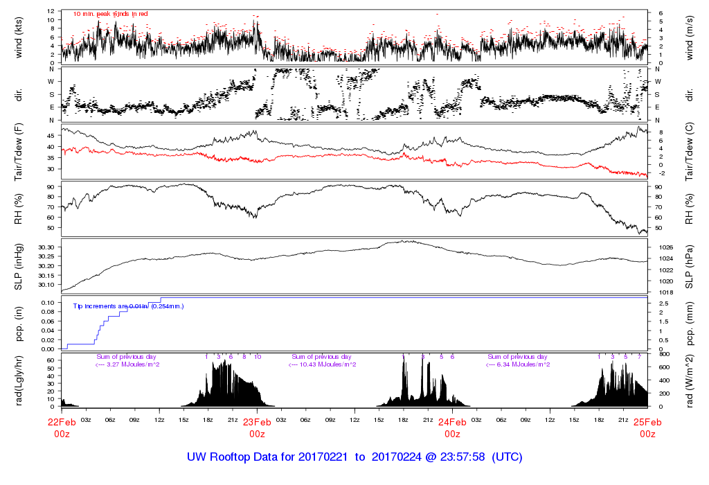Viewport: 709px width, 485px height.
Task: Click the 'Tip increments are 0.01in' annotation
Action: 111,306
